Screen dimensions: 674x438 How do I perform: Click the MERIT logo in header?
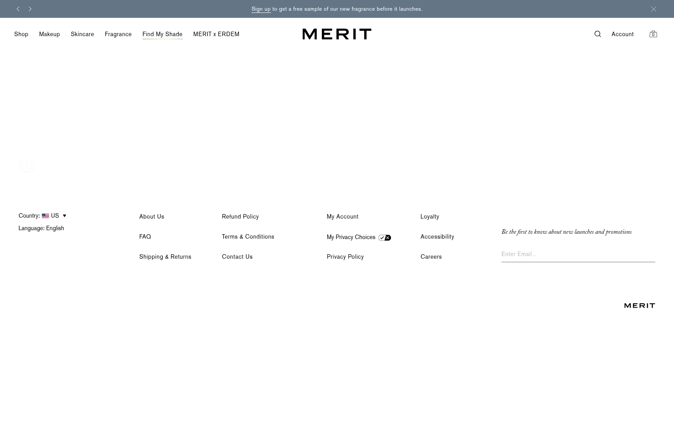tap(337, 34)
